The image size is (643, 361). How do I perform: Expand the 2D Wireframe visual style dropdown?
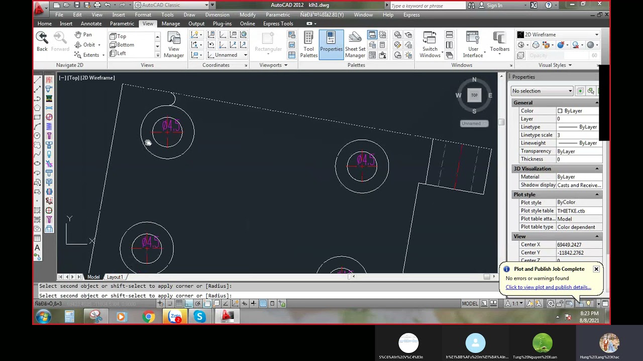tap(558, 35)
